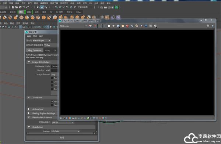The width and height of the screenshot is (221, 144).
Task: Enable the Snap to Points magnet icon
Action: pyautogui.click(x=64, y=7)
